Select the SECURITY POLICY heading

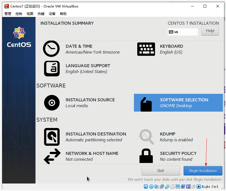coord(178,153)
